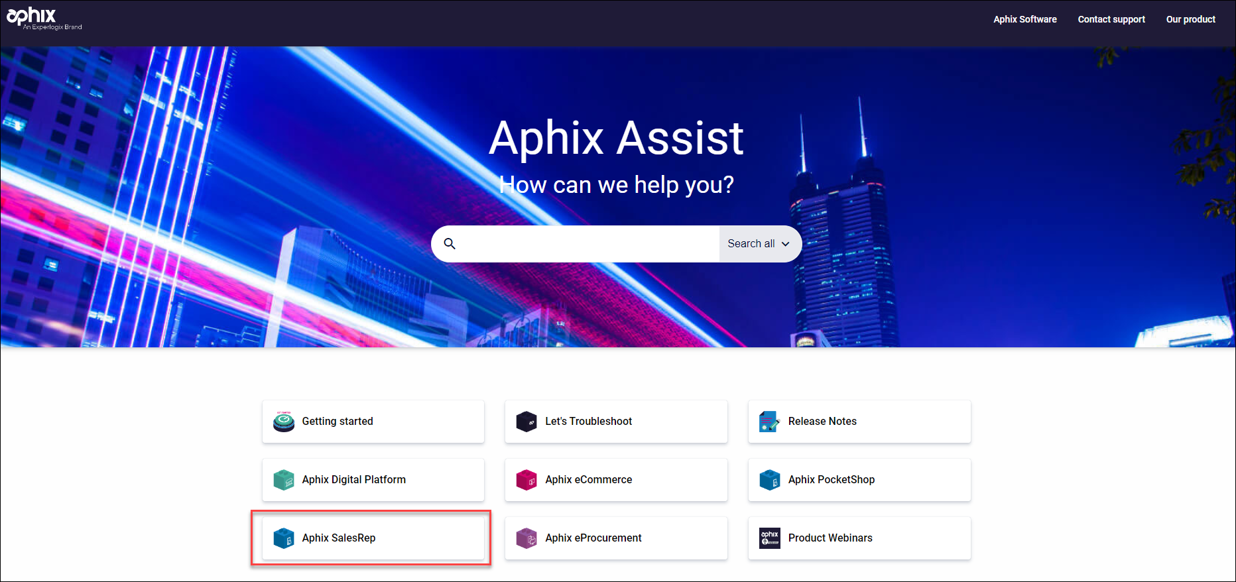Open the Aphix eProcurement text link
The image size is (1236, 582).
coord(593,538)
